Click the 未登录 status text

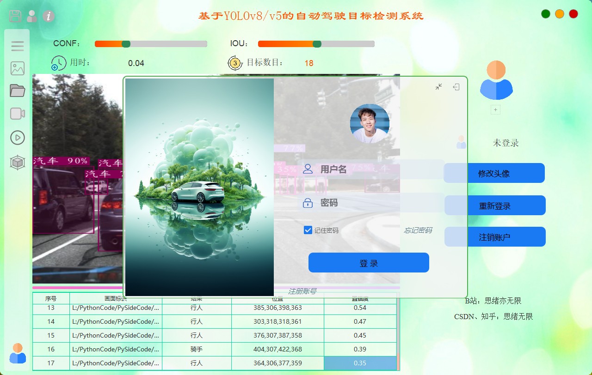pyautogui.click(x=506, y=143)
